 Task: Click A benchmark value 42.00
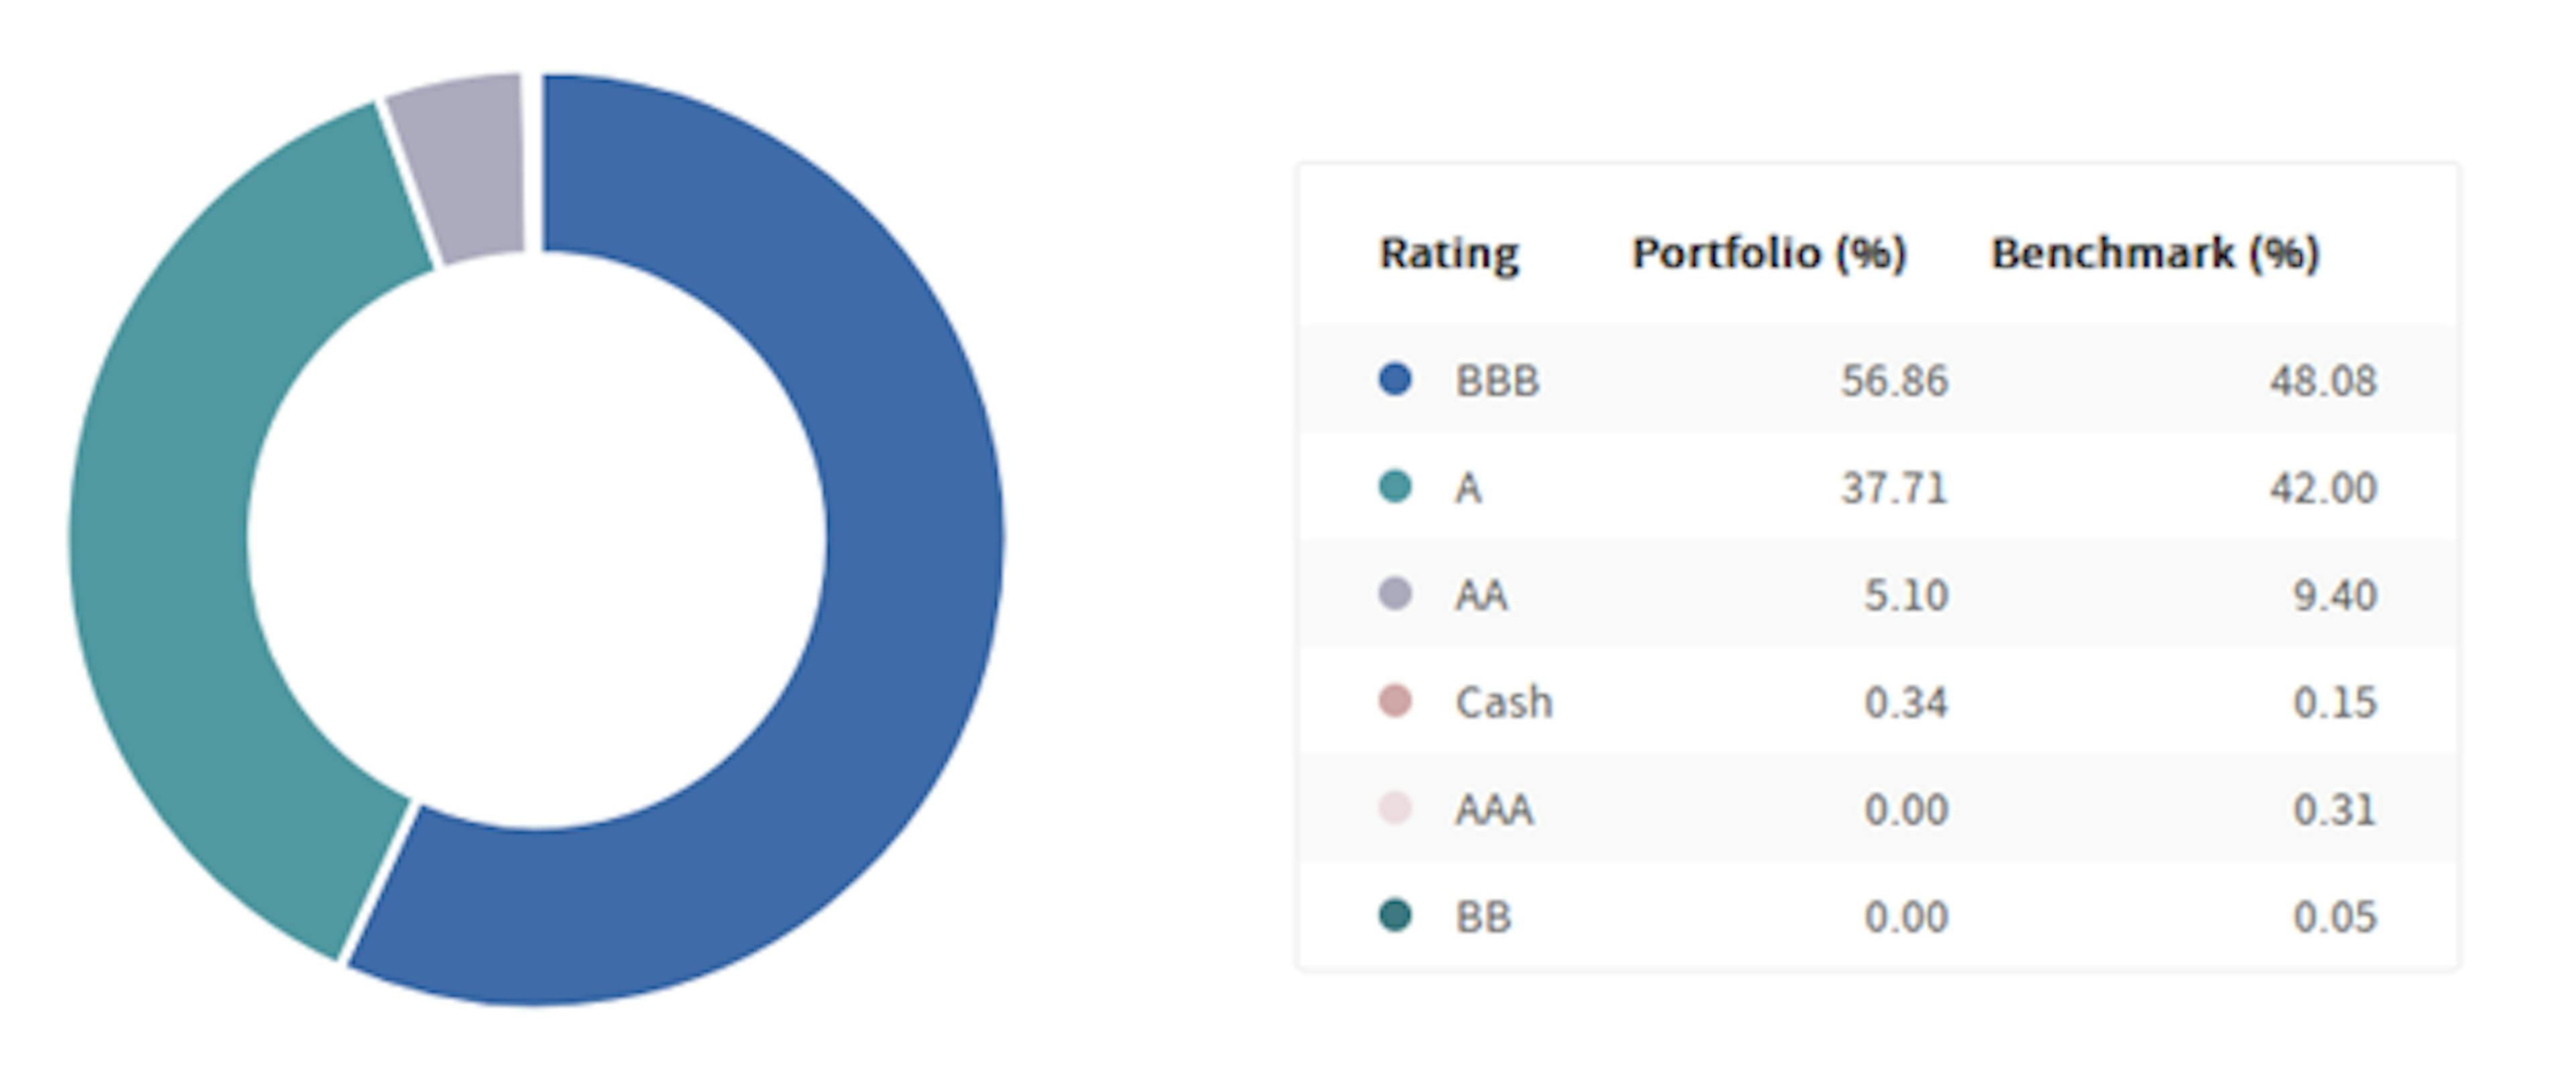tap(2322, 488)
